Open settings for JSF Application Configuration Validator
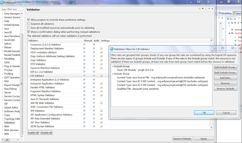The width and height of the screenshot is (242, 143). click(101, 115)
